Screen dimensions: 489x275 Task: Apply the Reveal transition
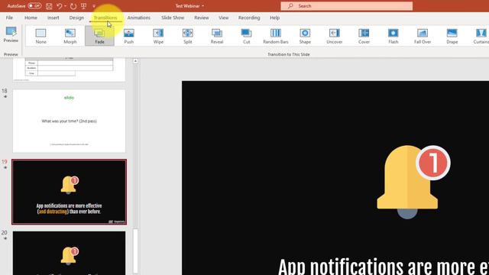click(217, 36)
